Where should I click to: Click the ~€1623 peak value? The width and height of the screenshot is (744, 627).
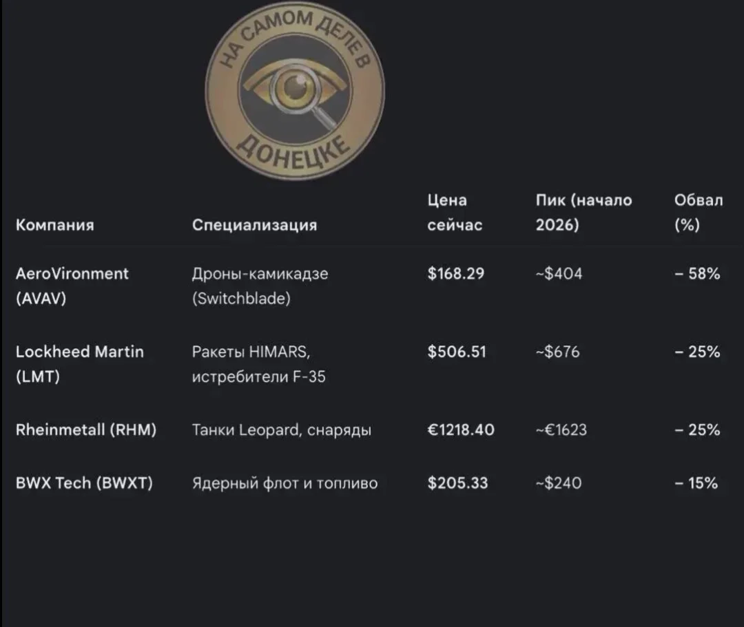(561, 430)
